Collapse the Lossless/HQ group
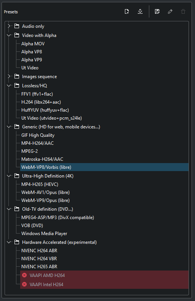This screenshot has width=195, height=301. (x=9, y=86)
